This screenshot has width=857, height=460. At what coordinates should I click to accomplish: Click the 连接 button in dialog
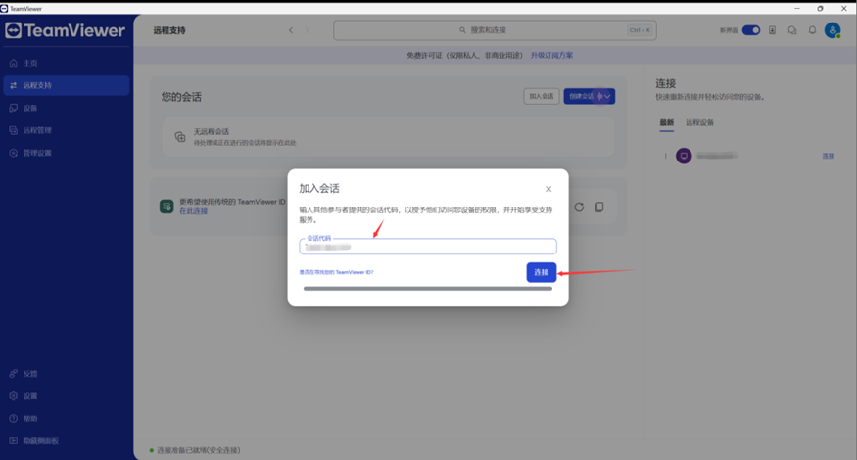coord(541,272)
